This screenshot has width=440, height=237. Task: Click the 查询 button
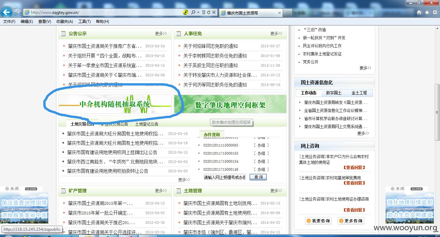coord(258,177)
